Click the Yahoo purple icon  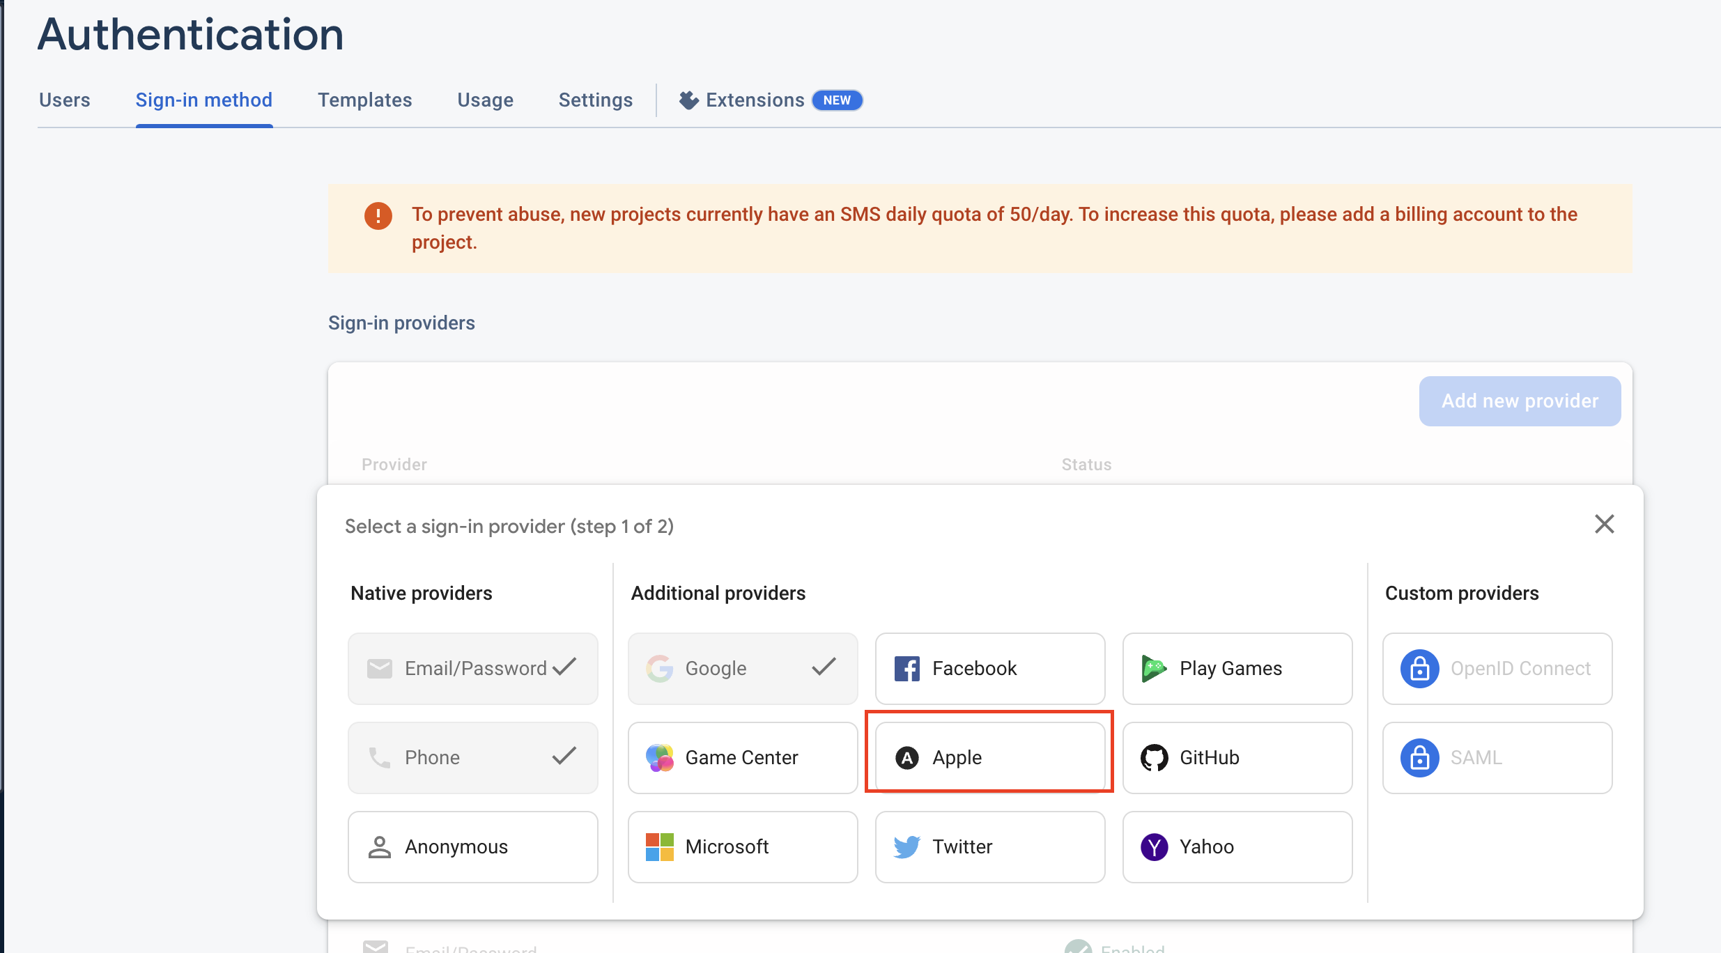pyautogui.click(x=1154, y=847)
